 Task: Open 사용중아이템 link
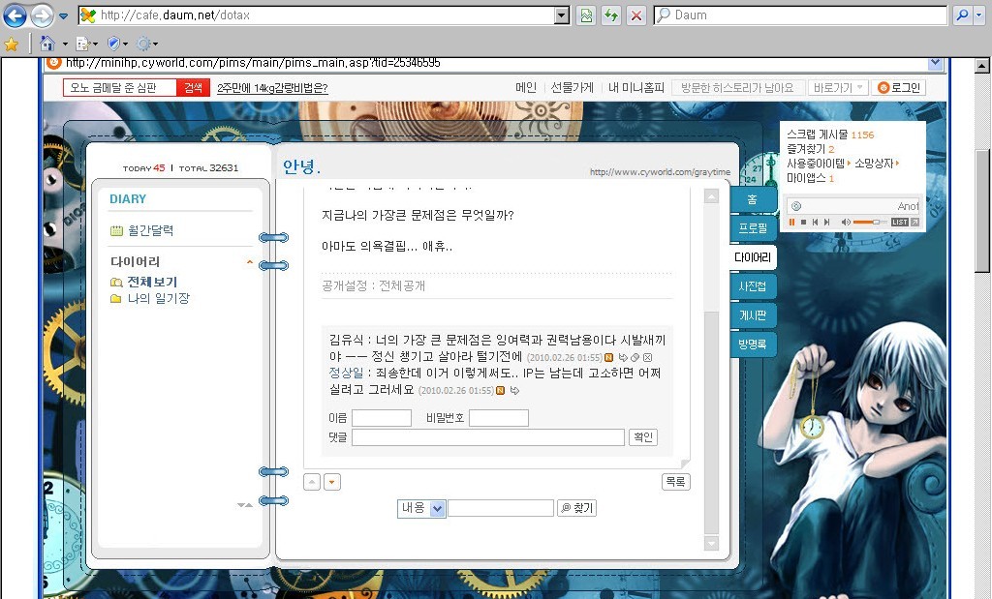click(816, 164)
